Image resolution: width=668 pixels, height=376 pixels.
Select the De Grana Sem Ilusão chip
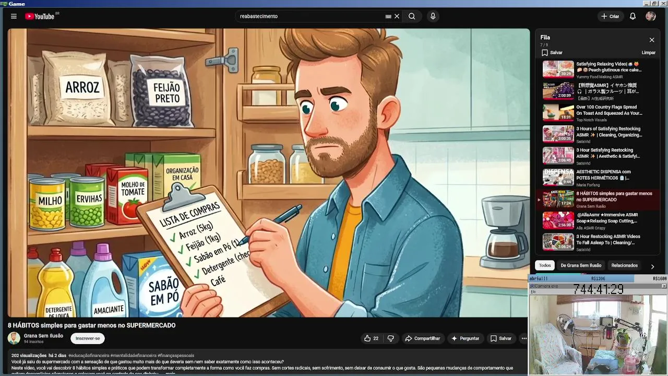(581, 265)
